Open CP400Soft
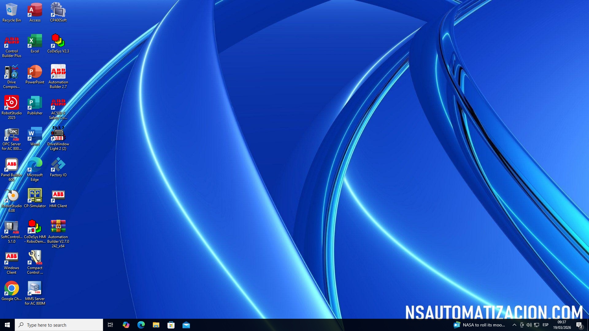 (58, 11)
